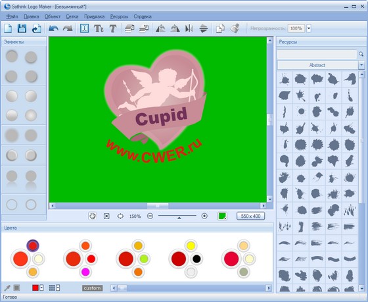Send object backward in layer order
This screenshot has height=302, width=368.
(x=144, y=28)
